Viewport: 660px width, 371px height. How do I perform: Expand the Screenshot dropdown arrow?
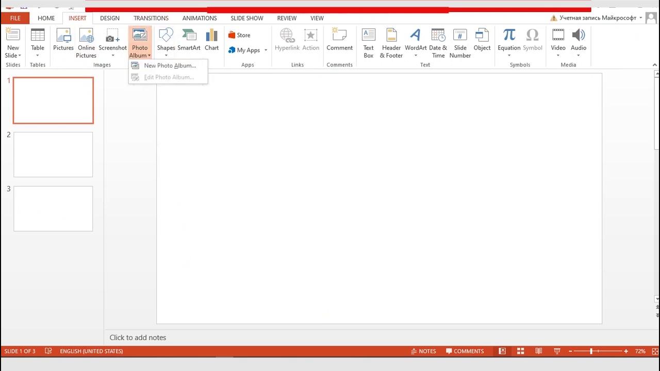point(112,56)
